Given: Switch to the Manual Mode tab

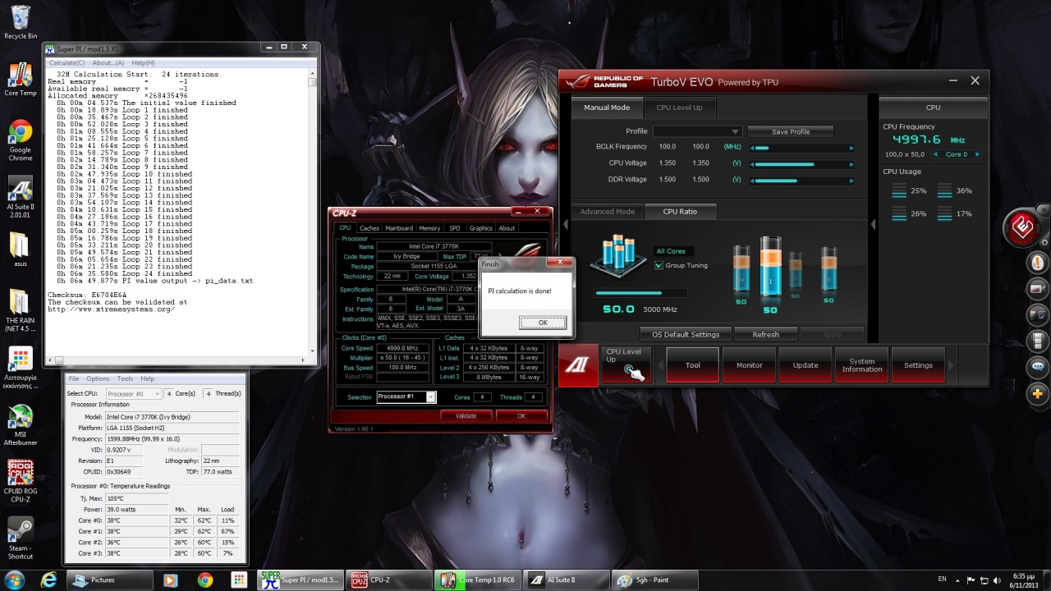Looking at the screenshot, I should (x=607, y=108).
